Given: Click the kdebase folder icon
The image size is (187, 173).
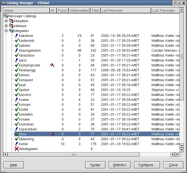Looking at the screenshot, I should tap(11, 26).
